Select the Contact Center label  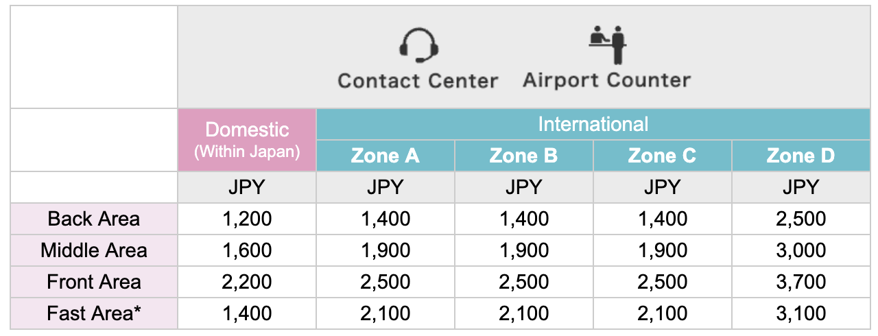pos(418,81)
